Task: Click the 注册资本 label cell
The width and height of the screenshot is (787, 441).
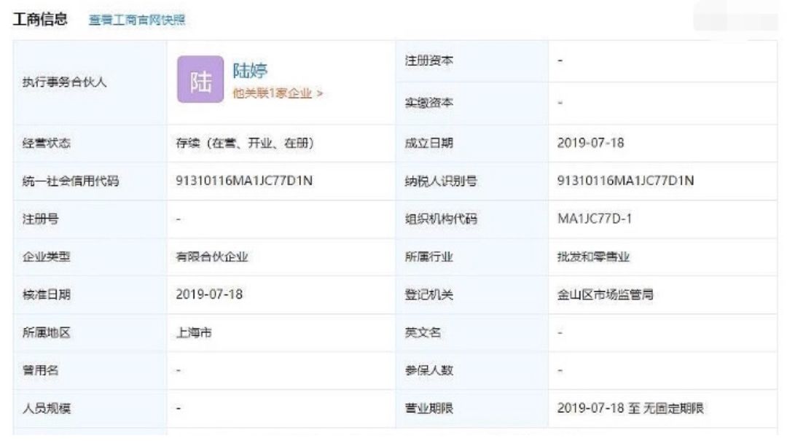Action: coord(471,61)
